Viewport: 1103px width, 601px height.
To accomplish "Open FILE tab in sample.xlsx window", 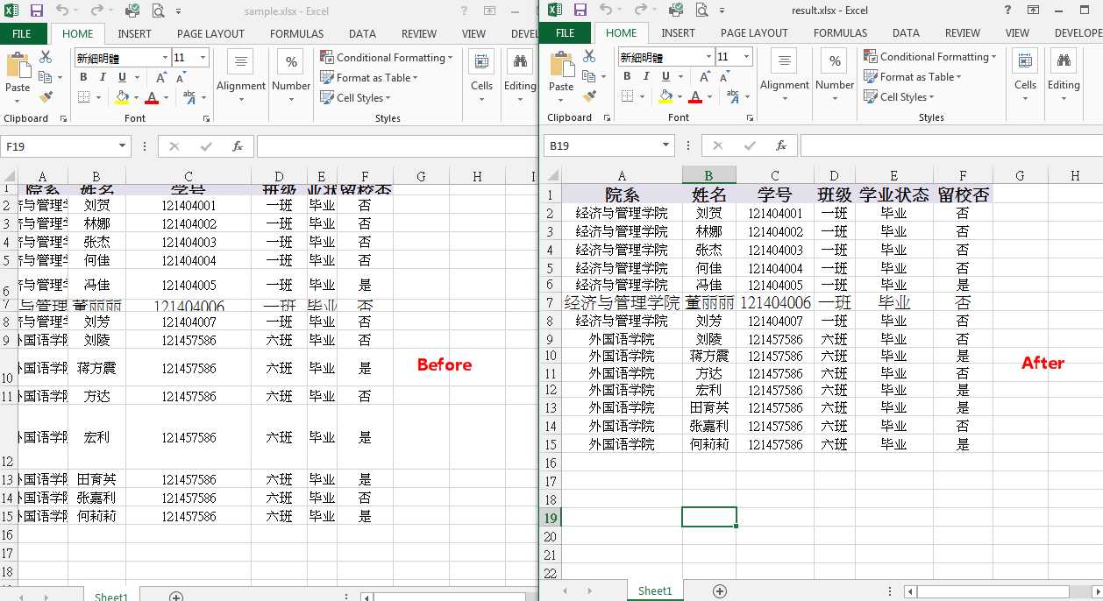I will coord(22,34).
